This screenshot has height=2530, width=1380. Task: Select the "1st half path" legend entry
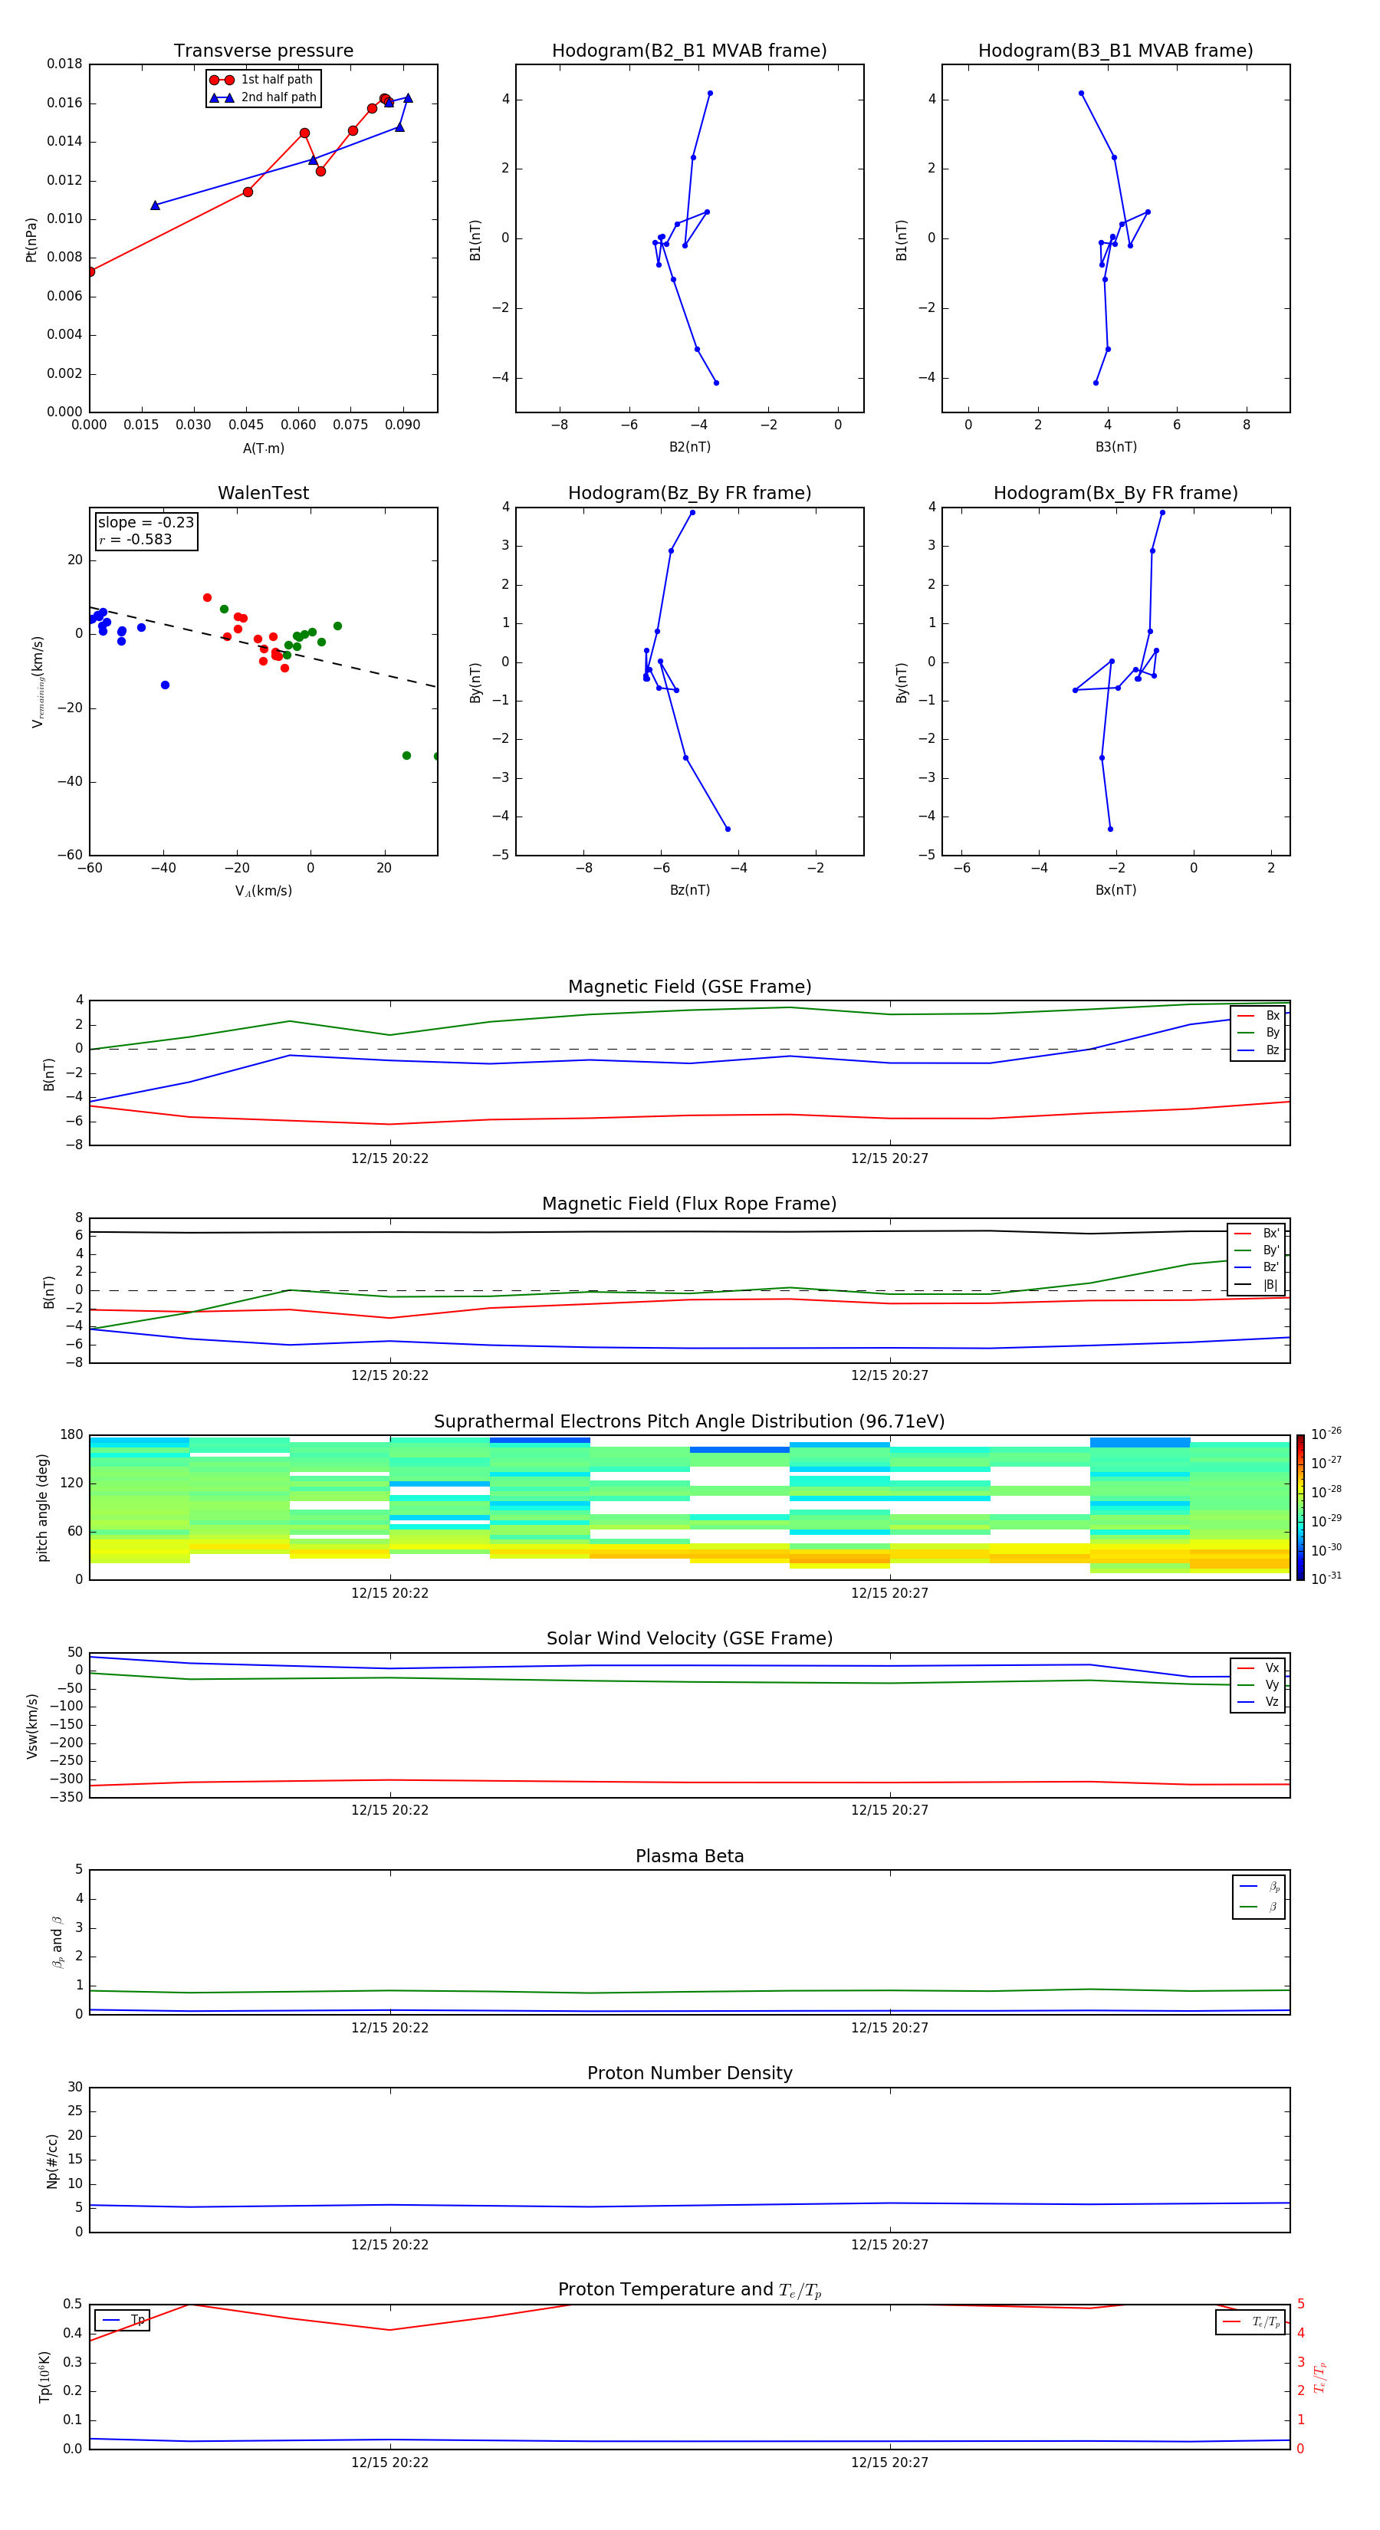click(x=261, y=80)
